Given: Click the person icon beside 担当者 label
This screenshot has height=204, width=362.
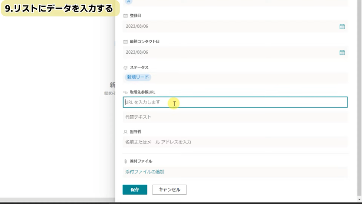Looking at the screenshot, I should pos(125,132).
